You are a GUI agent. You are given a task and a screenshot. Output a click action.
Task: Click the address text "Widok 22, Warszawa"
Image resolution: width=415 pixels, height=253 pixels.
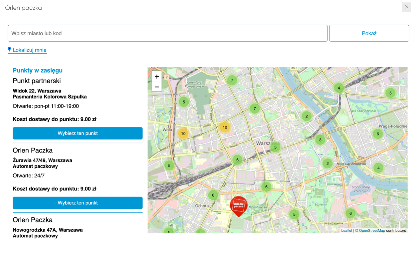37,91
